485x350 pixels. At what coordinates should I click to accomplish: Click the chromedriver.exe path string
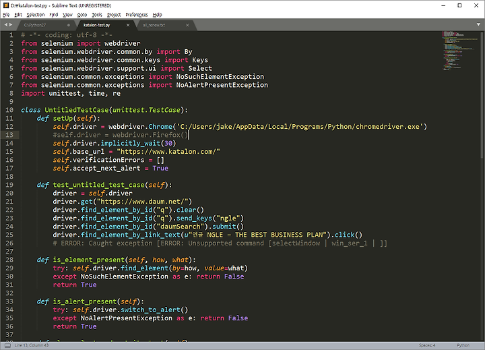[300, 127]
